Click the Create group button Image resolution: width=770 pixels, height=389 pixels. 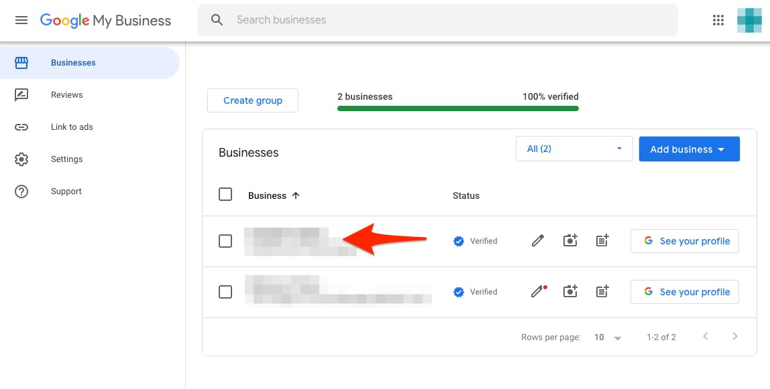pos(253,100)
